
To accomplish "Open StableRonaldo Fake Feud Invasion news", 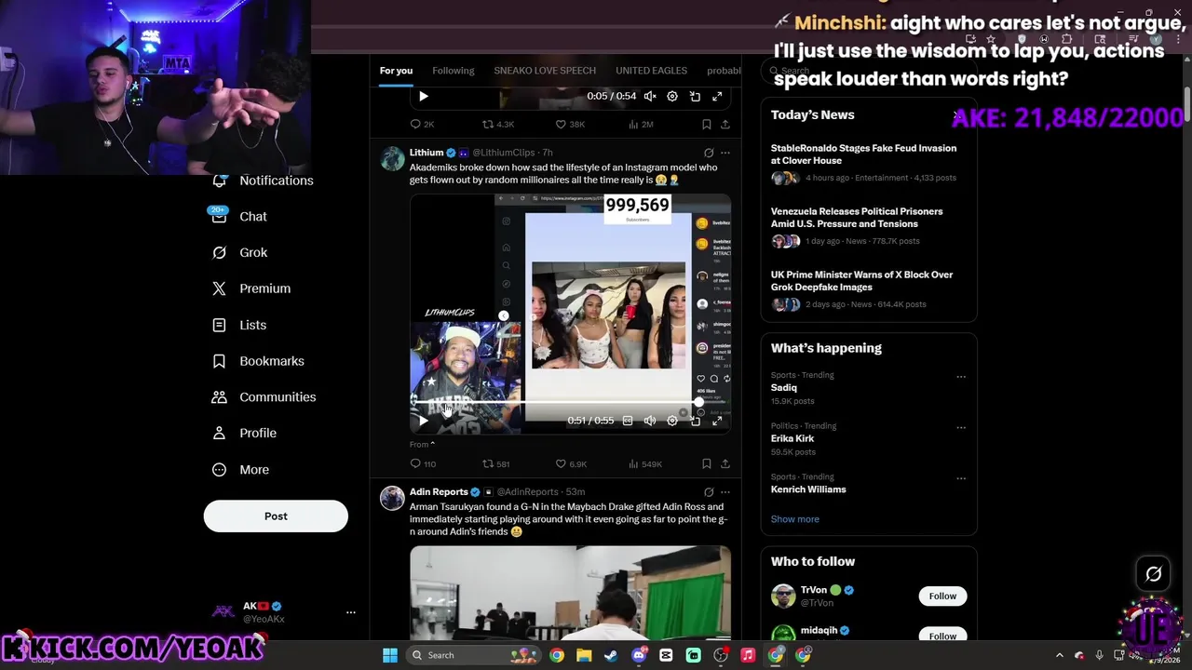I will tap(868, 163).
